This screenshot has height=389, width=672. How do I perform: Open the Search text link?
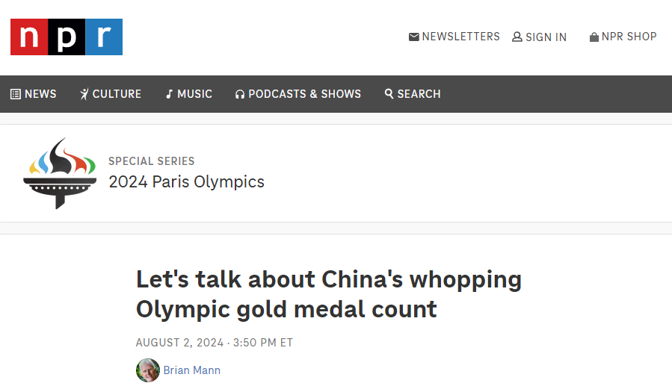coord(419,94)
